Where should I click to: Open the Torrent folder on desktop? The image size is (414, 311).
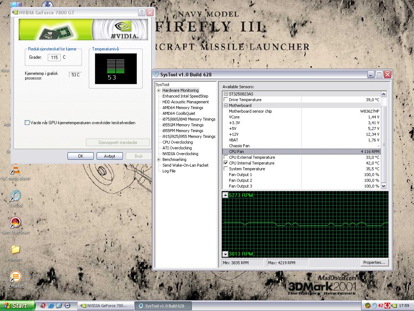15,253
